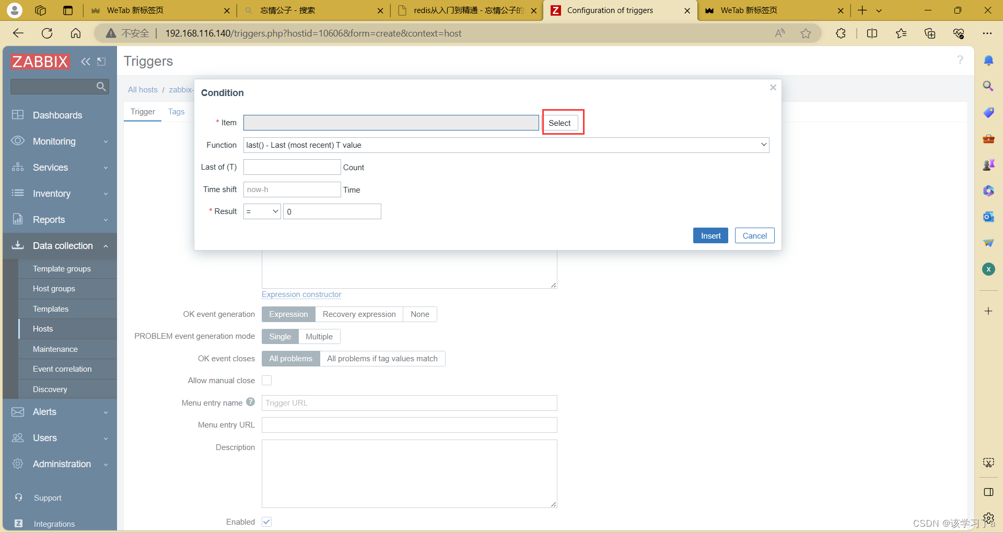Switch to the Trigger tab
This screenshot has height=533, width=1003.
click(143, 112)
